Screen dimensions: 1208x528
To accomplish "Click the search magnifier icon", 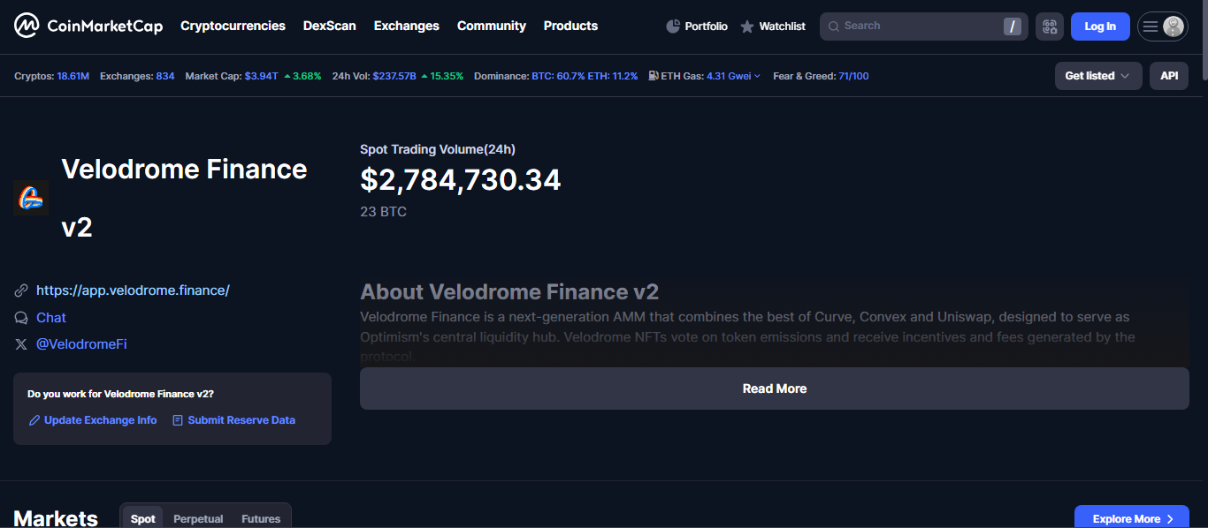I will [833, 26].
